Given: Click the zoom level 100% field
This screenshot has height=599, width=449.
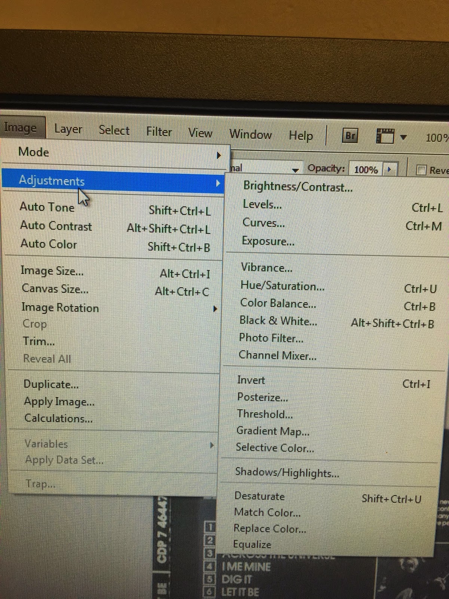Looking at the screenshot, I should 437,138.
